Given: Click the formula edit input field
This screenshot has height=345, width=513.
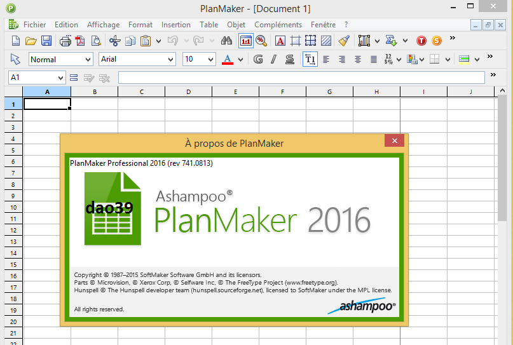Looking at the screenshot, I should pyautogui.click(x=301, y=77).
